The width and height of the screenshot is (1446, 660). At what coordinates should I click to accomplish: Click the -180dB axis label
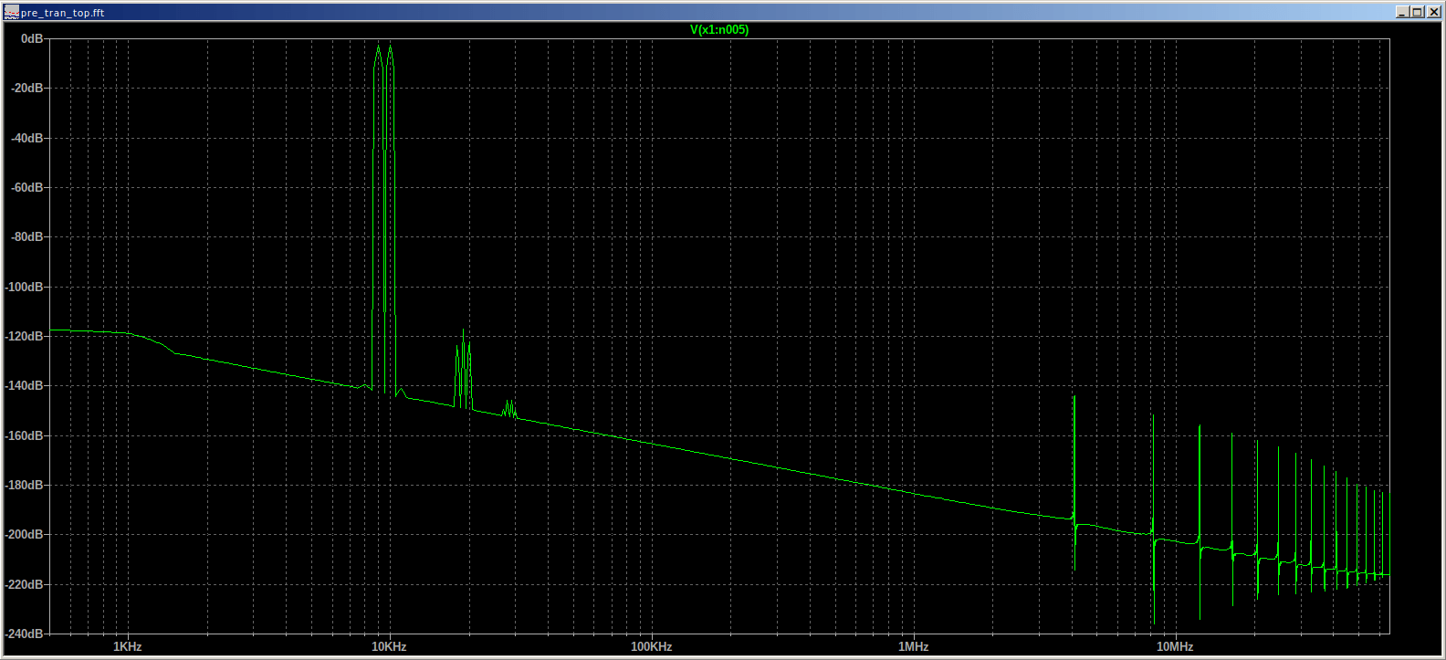pos(24,485)
